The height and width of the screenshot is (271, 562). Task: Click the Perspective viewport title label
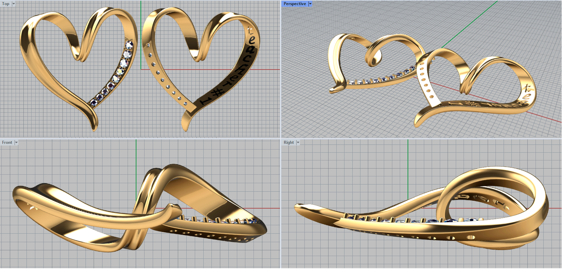(x=294, y=4)
